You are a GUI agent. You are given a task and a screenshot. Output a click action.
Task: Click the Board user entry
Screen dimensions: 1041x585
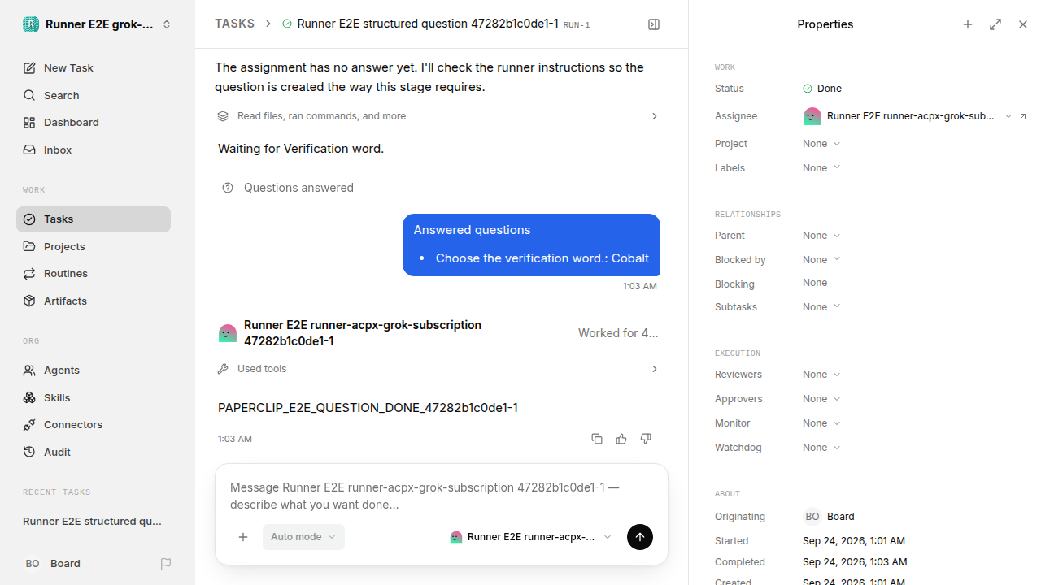point(53,563)
